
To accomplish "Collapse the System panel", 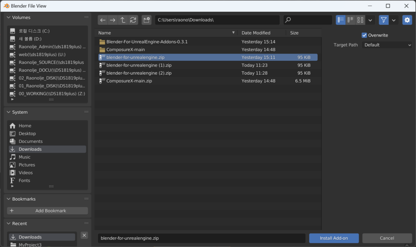I will coord(9,112).
